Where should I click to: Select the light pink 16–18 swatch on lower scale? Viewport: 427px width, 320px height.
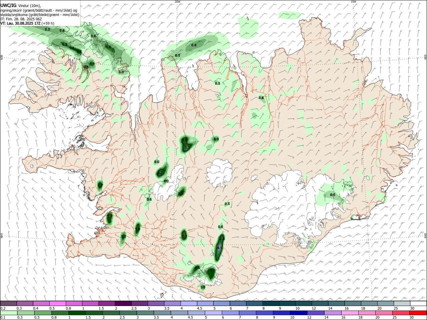(350, 313)
